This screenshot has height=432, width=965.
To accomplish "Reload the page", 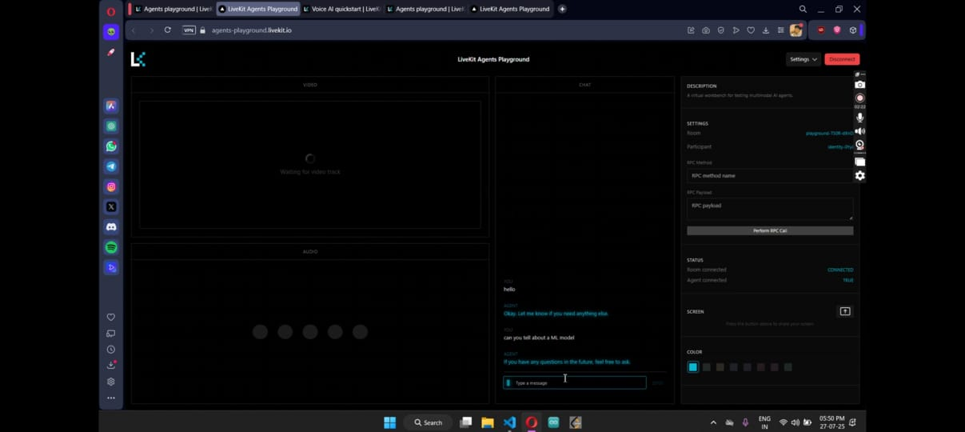I will pyautogui.click(x=167, y=30).
